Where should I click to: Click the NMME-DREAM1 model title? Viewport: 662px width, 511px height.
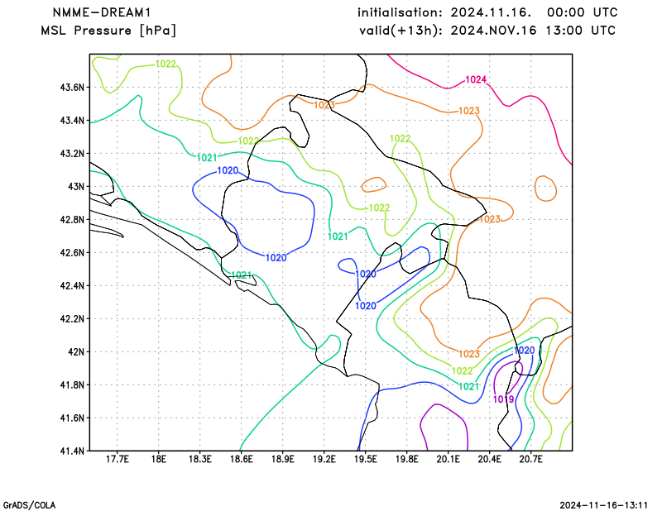[101, 12]
